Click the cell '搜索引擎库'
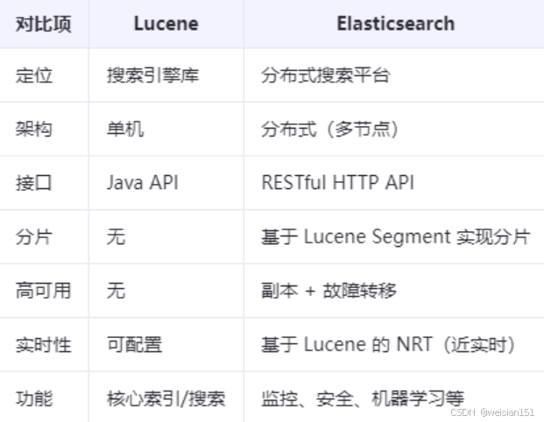 (153, 75)
